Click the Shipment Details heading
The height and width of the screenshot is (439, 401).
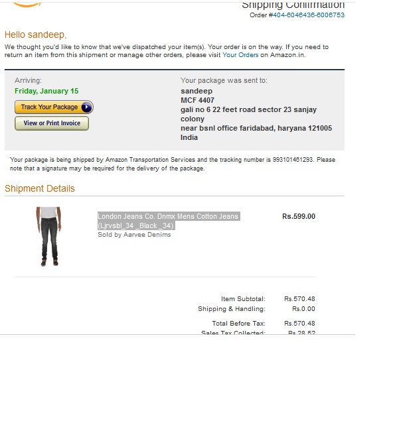[40, 188]
